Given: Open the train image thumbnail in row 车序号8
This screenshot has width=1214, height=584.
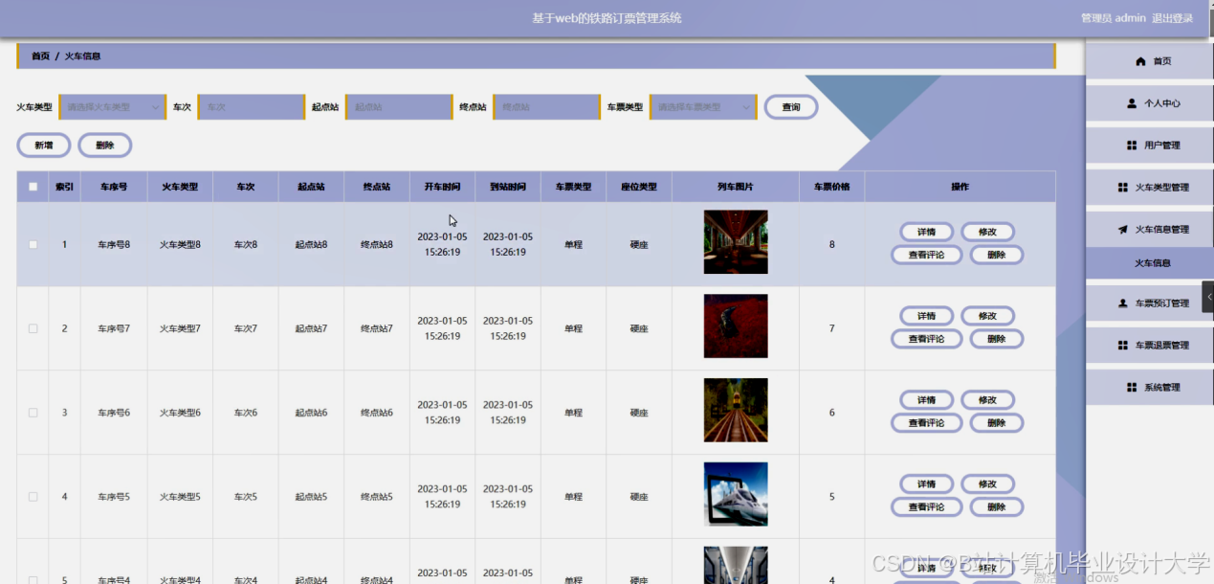Looking at the screenshot, I should click(x=736, y=242).
